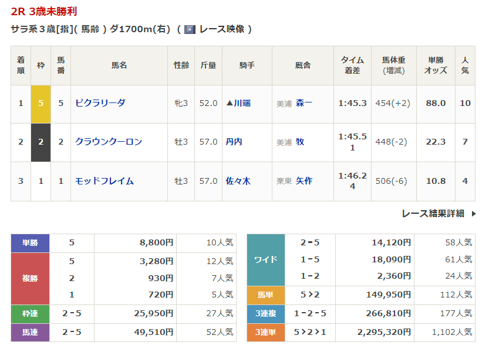Select jockey 佐々木
Image resolution: width=489 pixels, height=349 pixels.
click(x=238, y=181)
